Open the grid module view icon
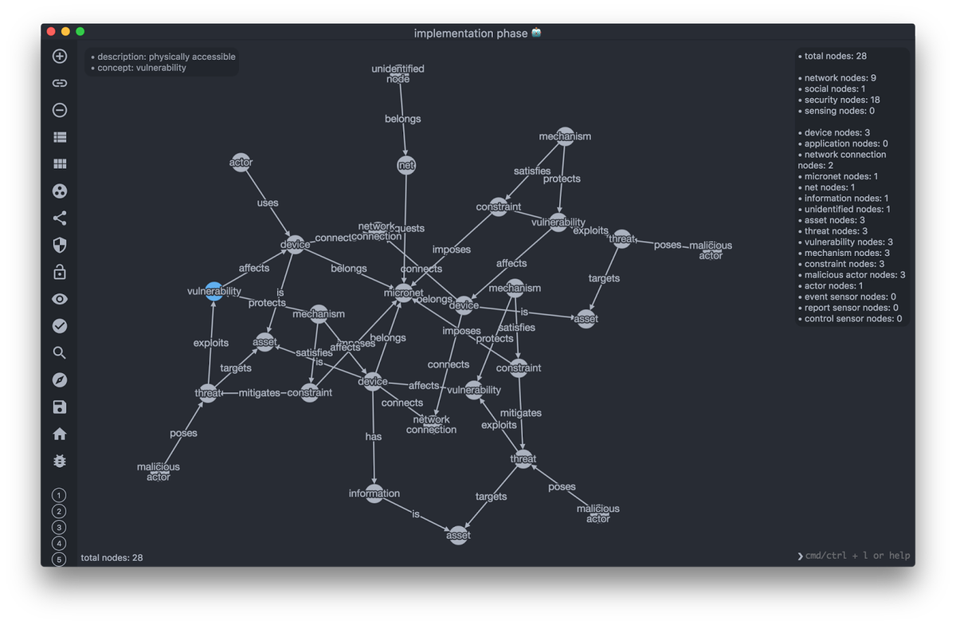The image size is (956, 625). tap(60, 164)
